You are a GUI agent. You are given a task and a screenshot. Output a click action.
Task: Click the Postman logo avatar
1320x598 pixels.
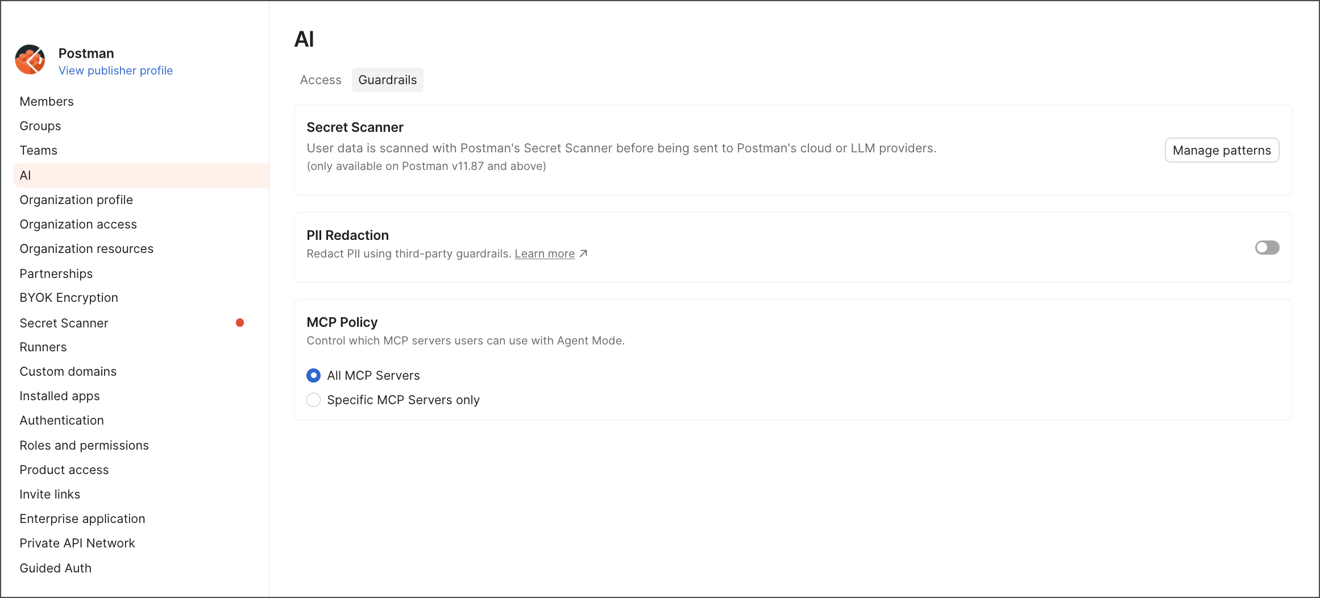[x=30, y=60]
